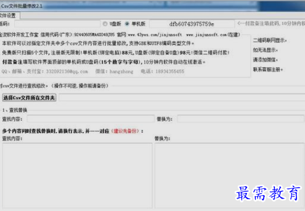Screen dimensions: 305x211
Task: Click the WeChat ID text hangzhong
Action: (x=121, y=71)
